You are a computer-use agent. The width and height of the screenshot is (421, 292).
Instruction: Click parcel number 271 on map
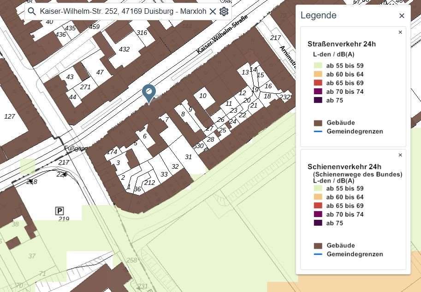[85, 87]
